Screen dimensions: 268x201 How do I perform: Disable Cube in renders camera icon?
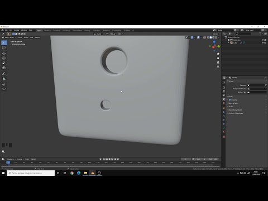pos(265,43)
